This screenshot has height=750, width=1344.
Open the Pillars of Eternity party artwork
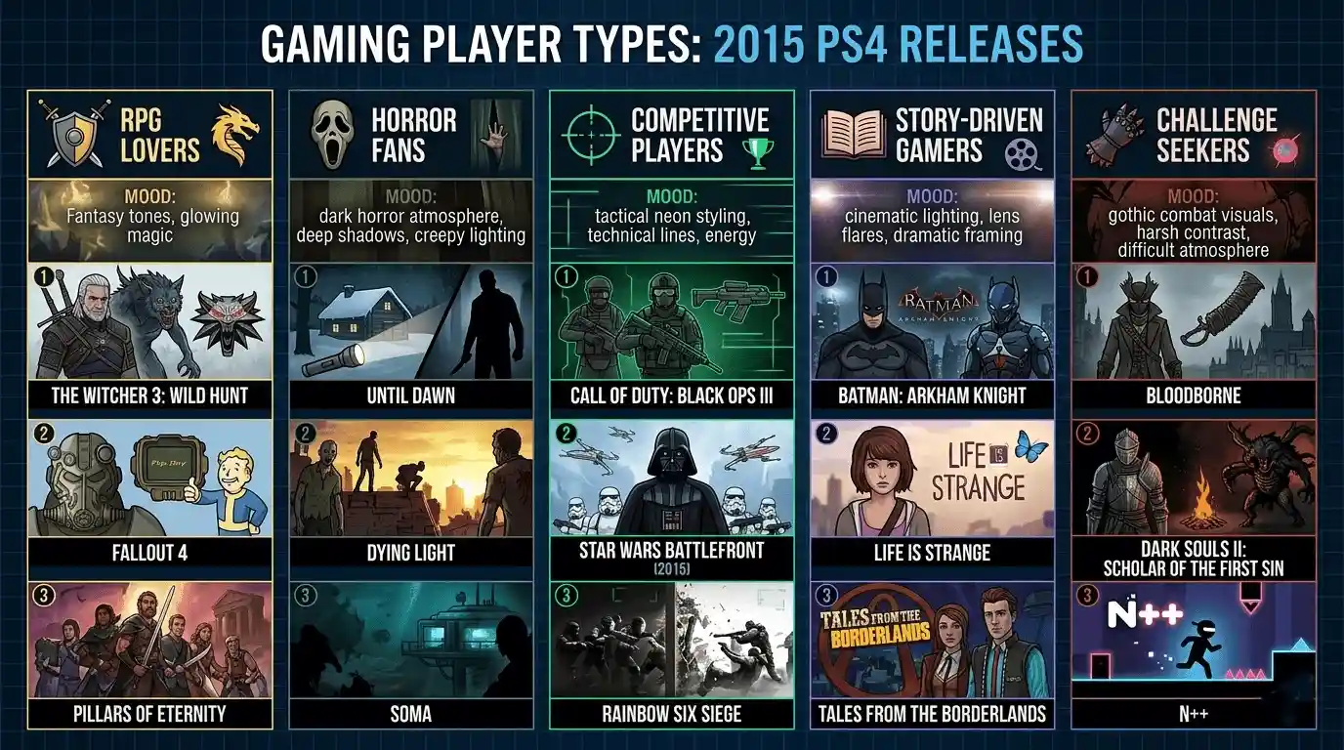149,641
